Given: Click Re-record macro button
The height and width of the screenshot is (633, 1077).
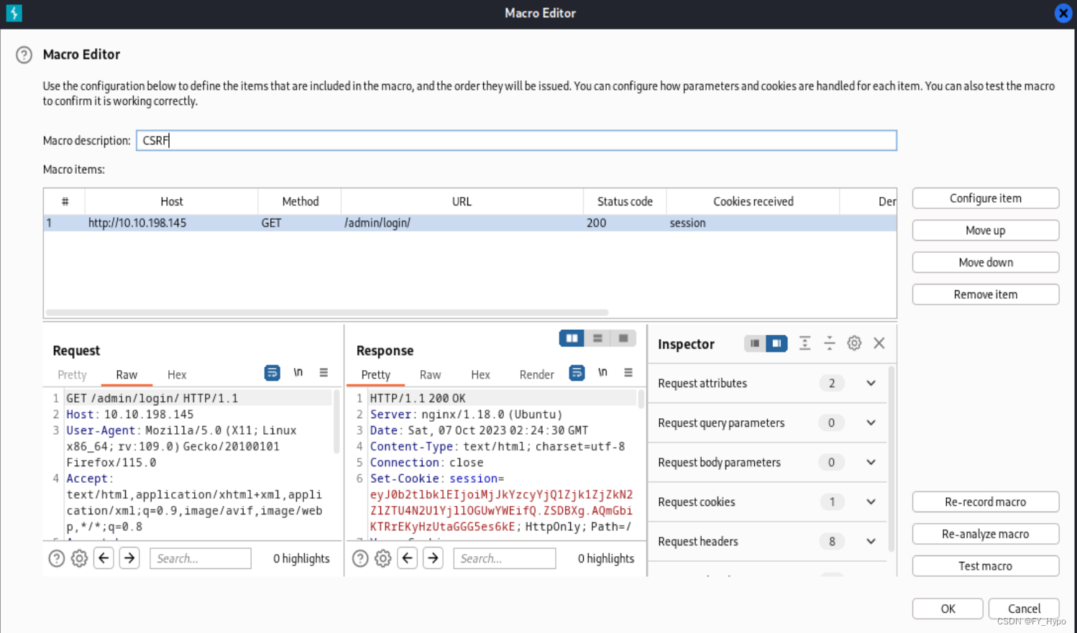Looking at the screenshot, I should [985, 502].
